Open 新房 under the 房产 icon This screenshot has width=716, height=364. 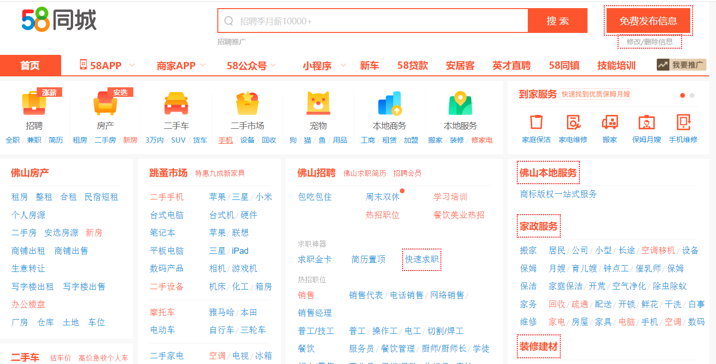click(x=130, y=140)
